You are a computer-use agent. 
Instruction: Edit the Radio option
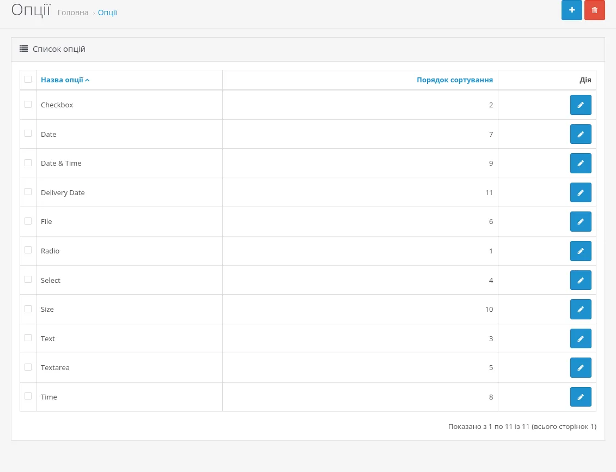[x=581, y=251]
